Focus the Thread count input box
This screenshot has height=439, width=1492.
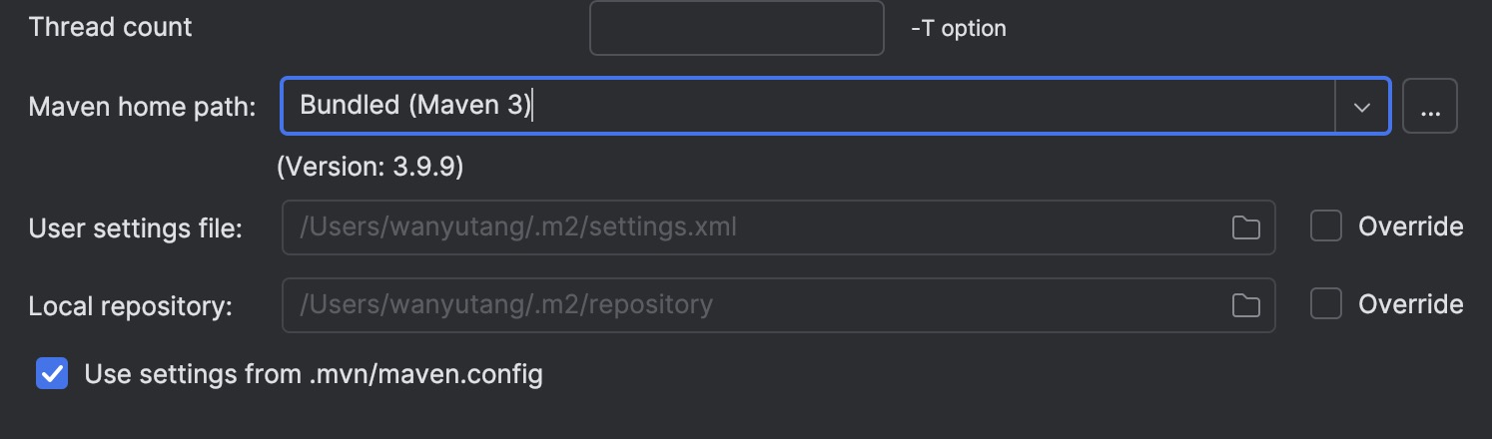[737, 28]
